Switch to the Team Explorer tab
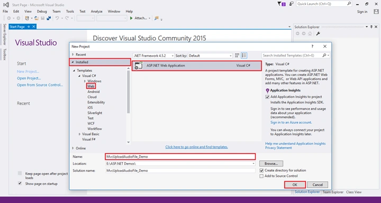 [333, 192]
